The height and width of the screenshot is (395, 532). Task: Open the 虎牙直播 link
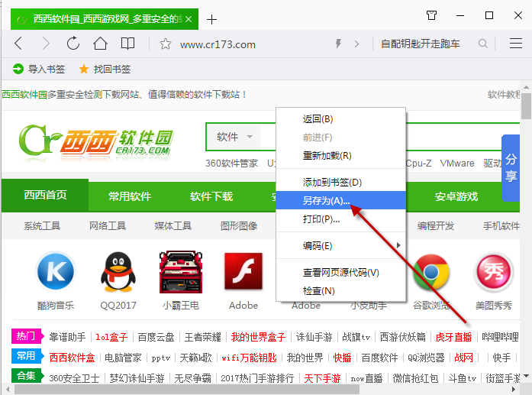453,337
